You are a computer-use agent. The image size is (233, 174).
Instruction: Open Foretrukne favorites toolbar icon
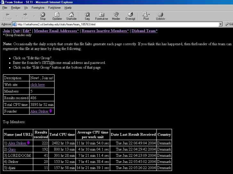point(102,14)
